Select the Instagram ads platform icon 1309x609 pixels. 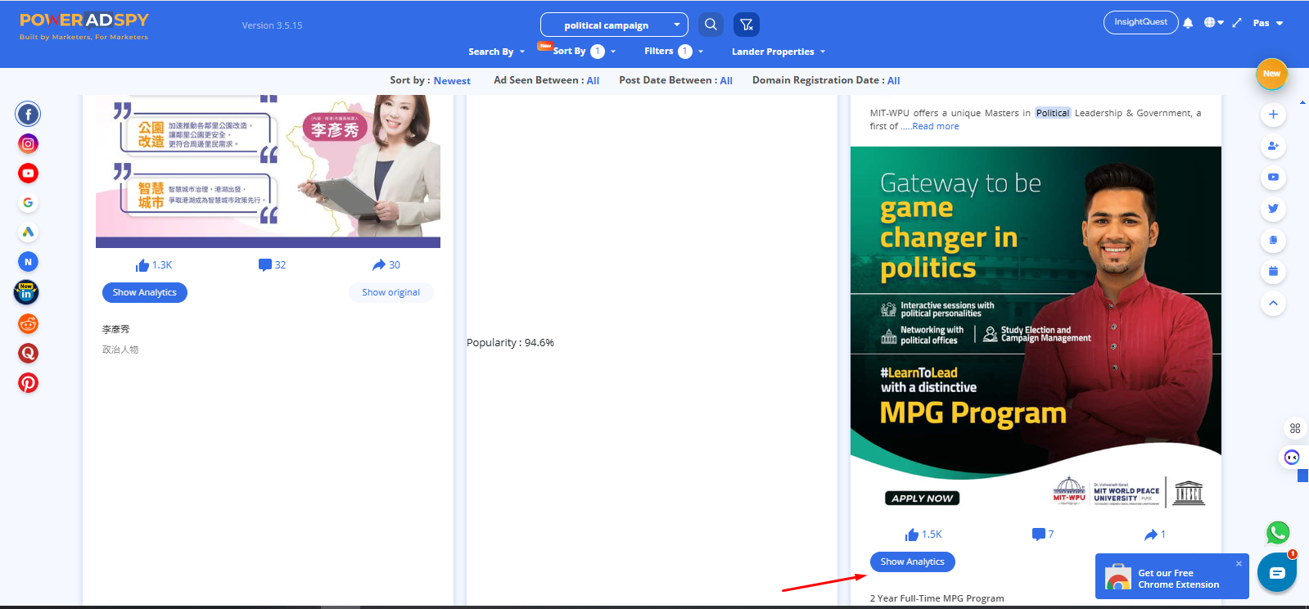click(28, 144)
